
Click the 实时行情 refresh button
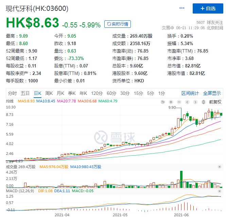point(118,24)
